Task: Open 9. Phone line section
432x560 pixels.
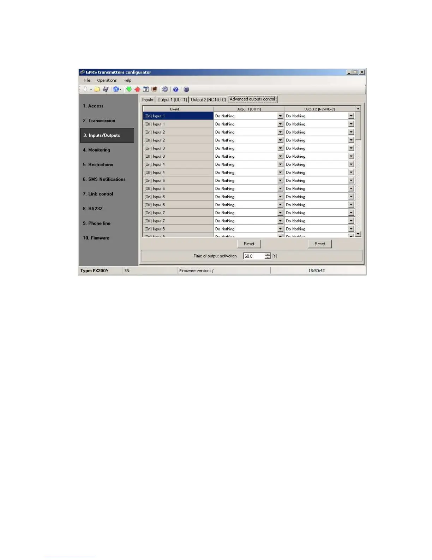Action: pos(96,223)
